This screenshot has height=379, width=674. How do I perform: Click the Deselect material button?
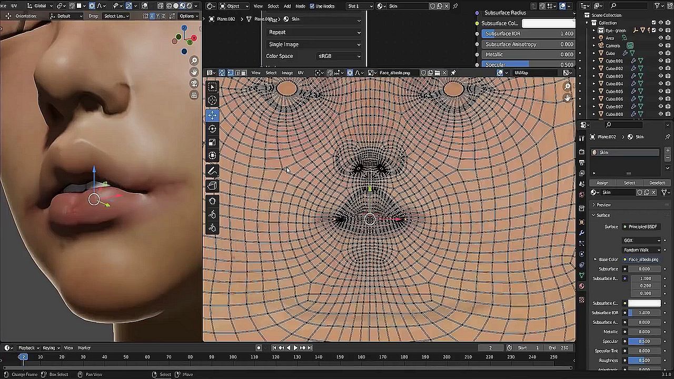click(x=657, y=183)
